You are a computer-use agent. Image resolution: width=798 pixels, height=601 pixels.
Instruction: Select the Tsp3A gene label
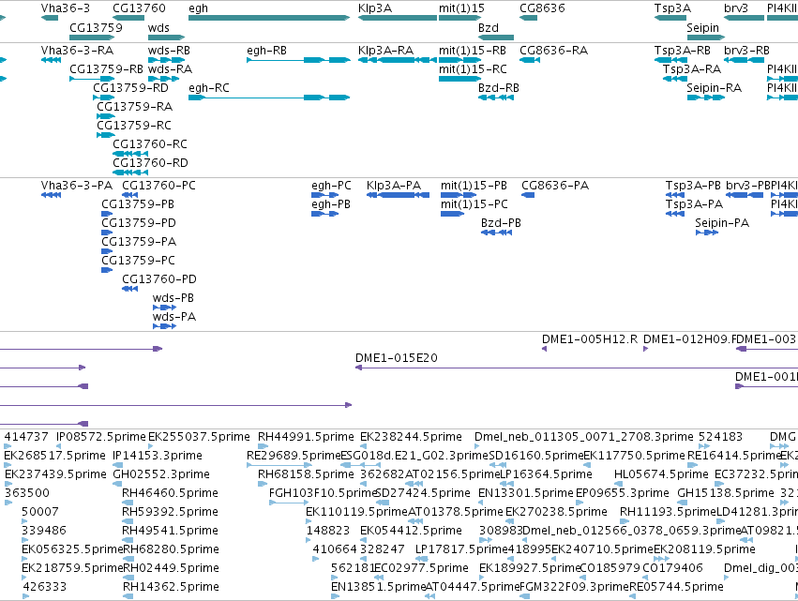pos(672,8)
